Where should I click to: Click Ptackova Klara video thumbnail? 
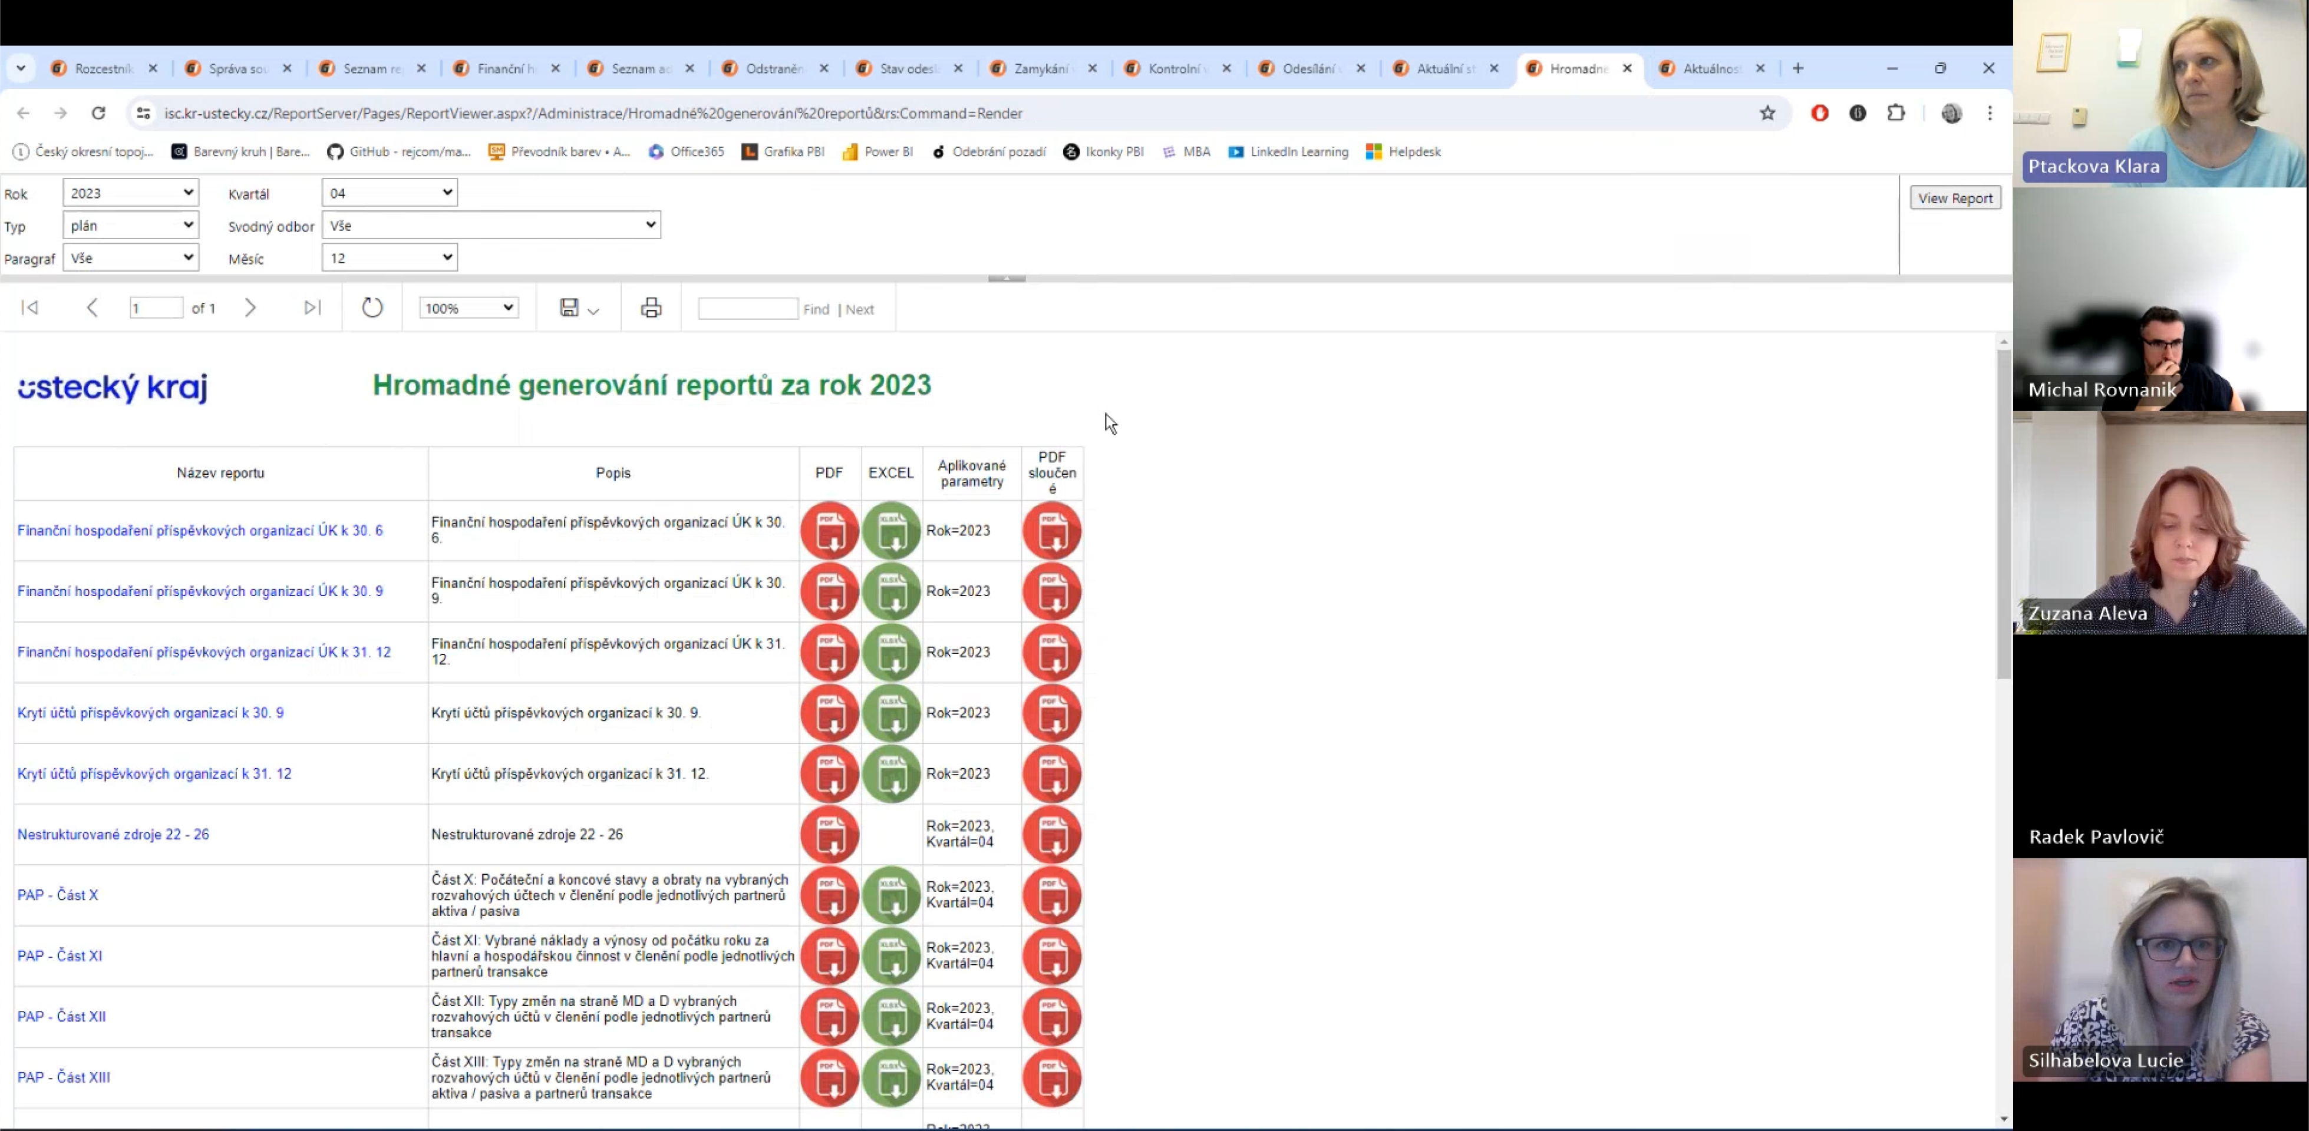coord(2160,93)
